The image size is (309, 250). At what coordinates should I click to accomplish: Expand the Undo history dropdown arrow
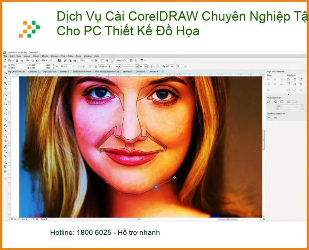(47, 61)
